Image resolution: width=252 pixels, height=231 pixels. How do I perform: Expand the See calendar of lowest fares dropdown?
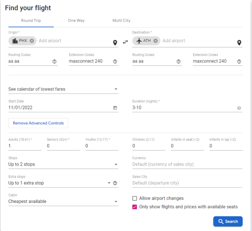point(63,89)
